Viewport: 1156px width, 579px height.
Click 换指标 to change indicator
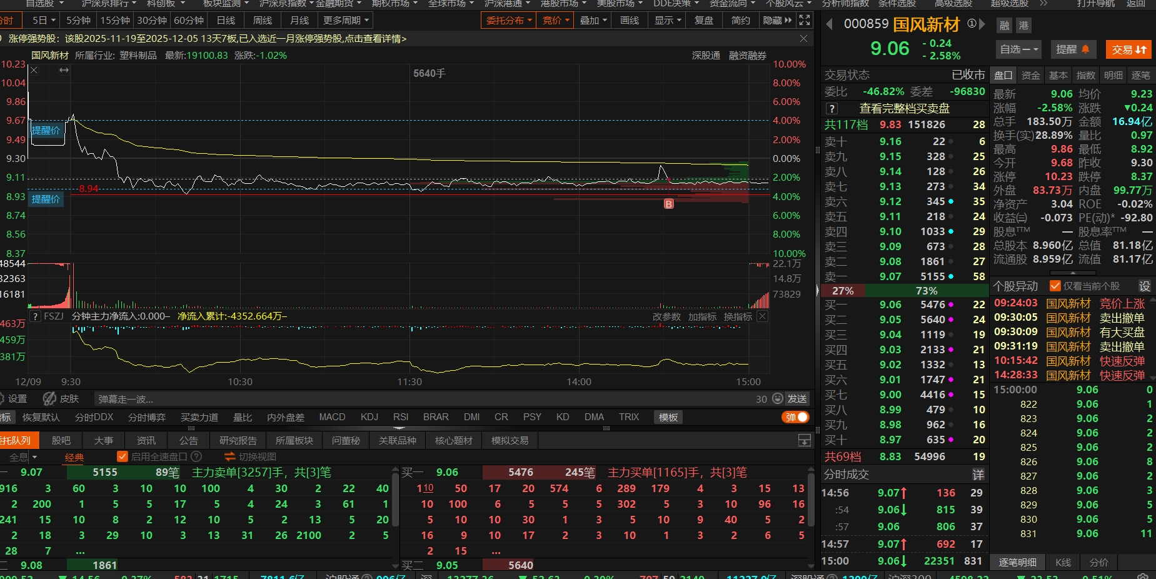[738, 316]
